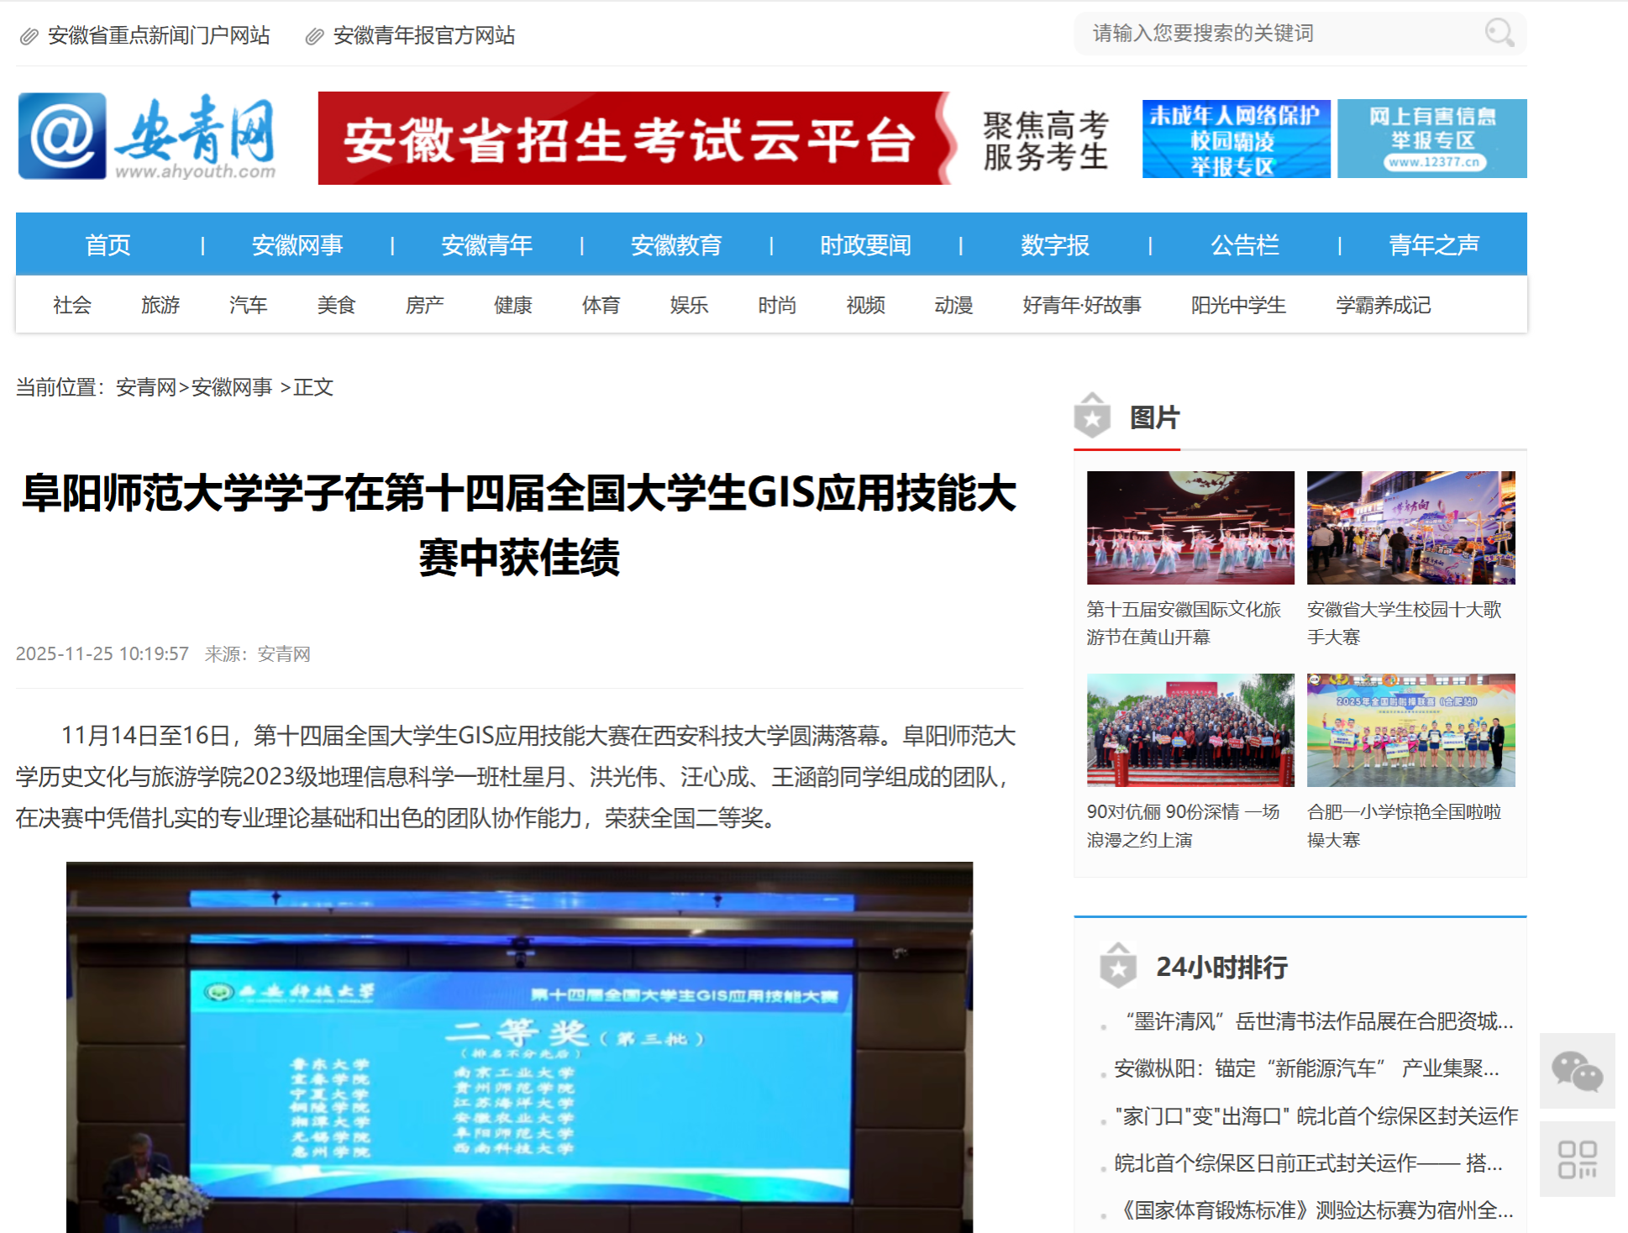Click the 安青网 @ logo

[148, 137]
